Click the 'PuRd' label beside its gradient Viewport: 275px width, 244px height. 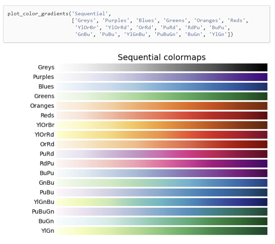click(x=47, y=154)
